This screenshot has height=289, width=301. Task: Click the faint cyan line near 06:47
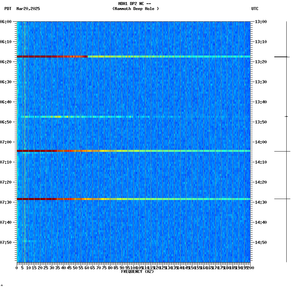(67, 117)
